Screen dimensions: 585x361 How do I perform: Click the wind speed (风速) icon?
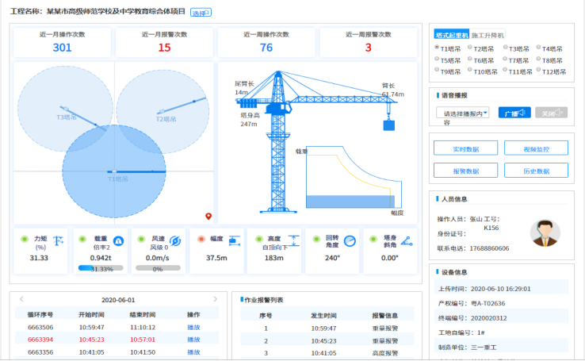click(x=175, y=240)
